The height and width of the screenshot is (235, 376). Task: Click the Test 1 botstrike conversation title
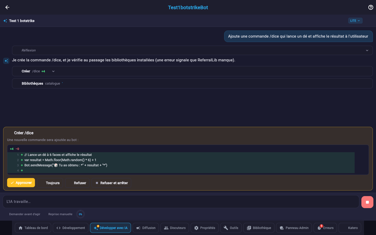[22, 21]
